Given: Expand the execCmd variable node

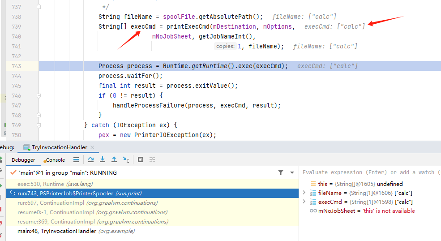Looking at the screenshot, I should 304,202.
